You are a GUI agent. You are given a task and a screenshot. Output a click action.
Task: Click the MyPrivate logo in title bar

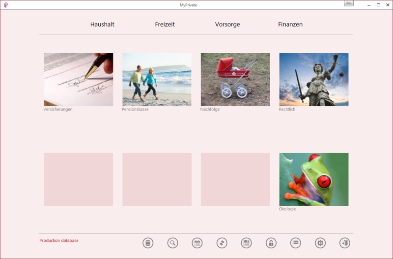(x=6, y=5)
